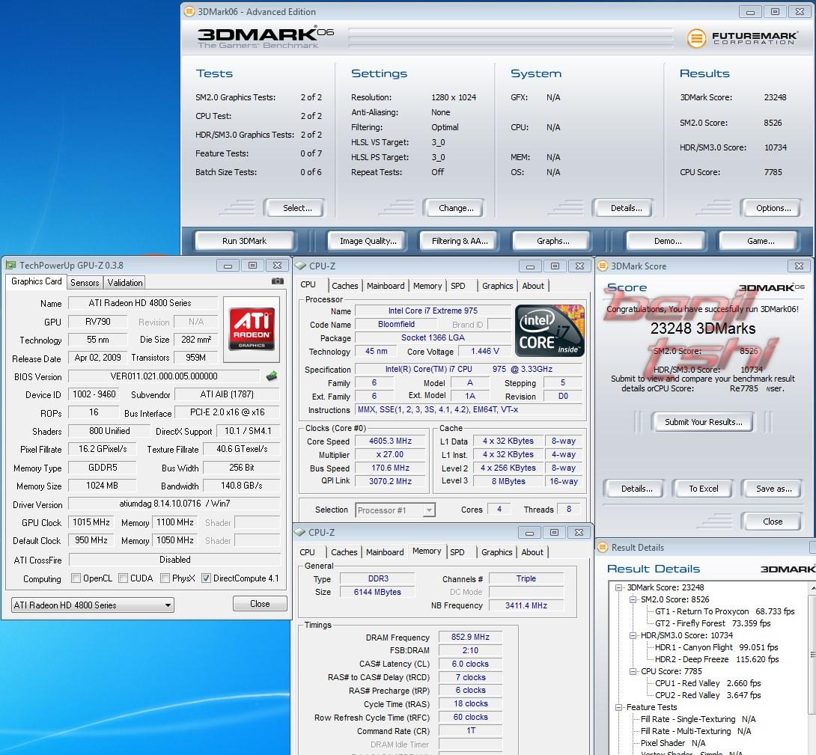Enable the CUDA checkbox
The image size is (816, 755).
click(124, 578)
